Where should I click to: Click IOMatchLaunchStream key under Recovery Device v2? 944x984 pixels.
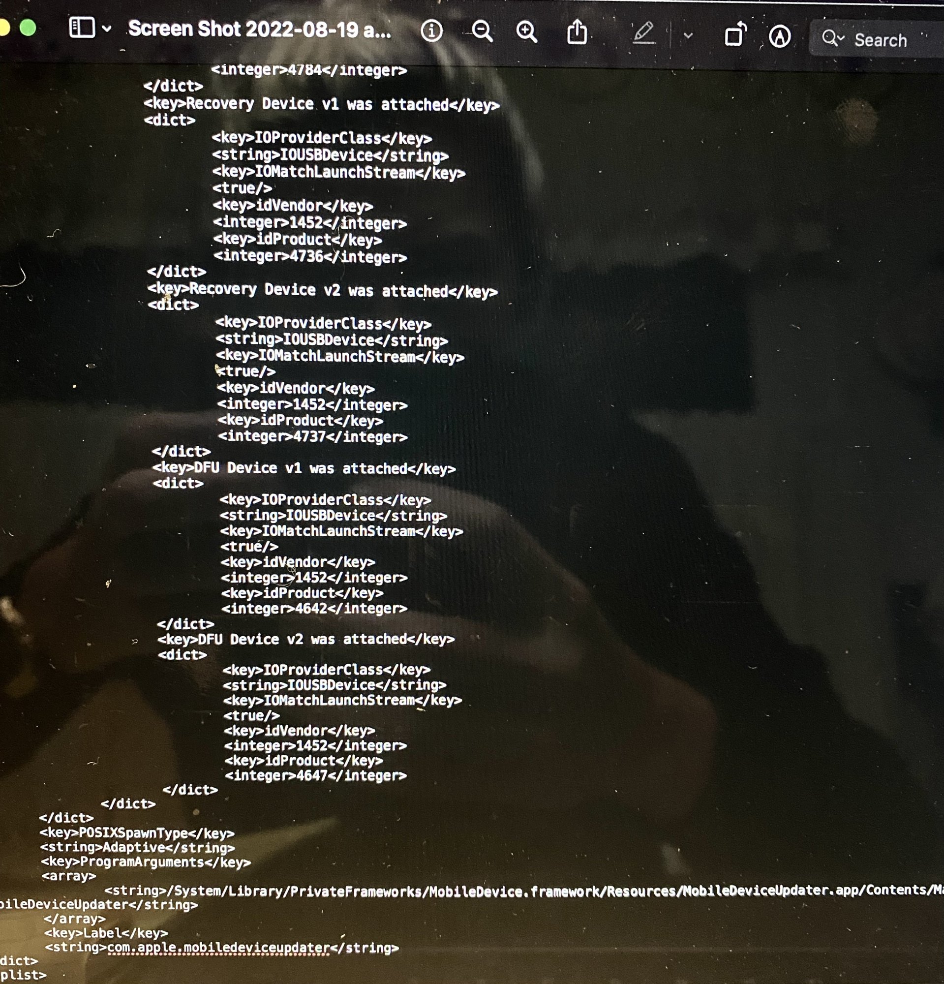coord(340,356)
